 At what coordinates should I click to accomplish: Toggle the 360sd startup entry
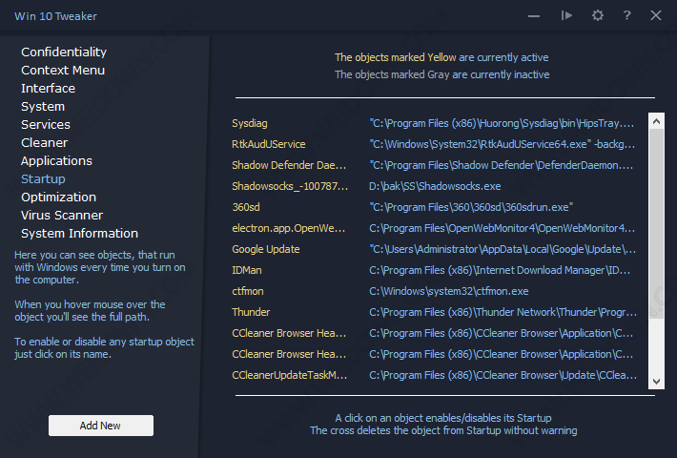coord(246,207)
